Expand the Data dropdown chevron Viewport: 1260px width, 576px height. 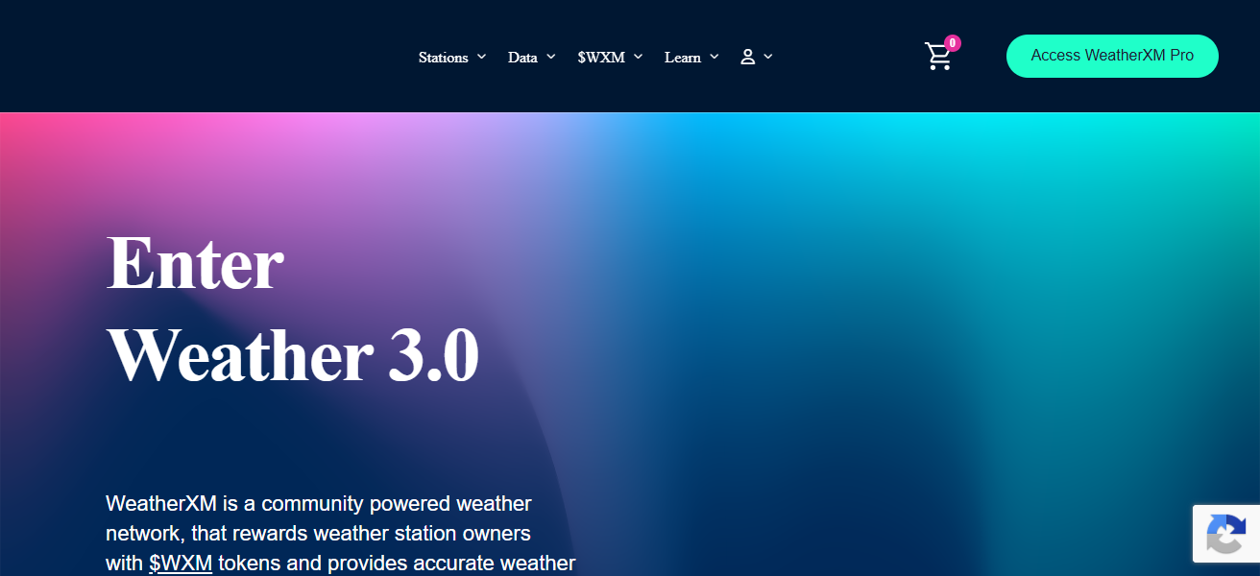click(x=551, y=57)
